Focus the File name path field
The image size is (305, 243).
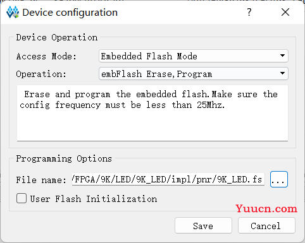168,179
